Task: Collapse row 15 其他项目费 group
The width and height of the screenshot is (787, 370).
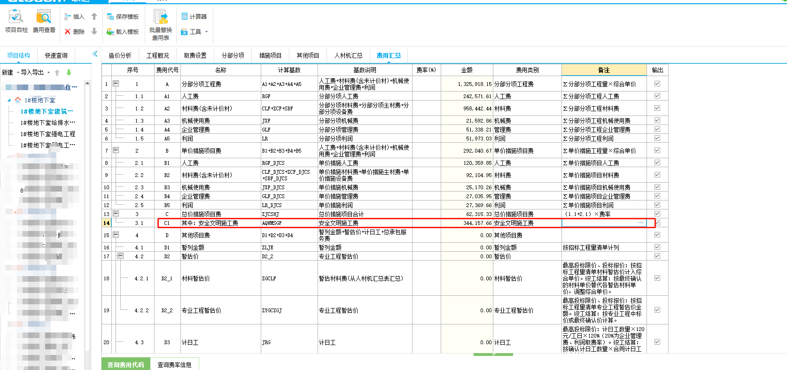Action: pyautogui.click(x=116, y=235)
